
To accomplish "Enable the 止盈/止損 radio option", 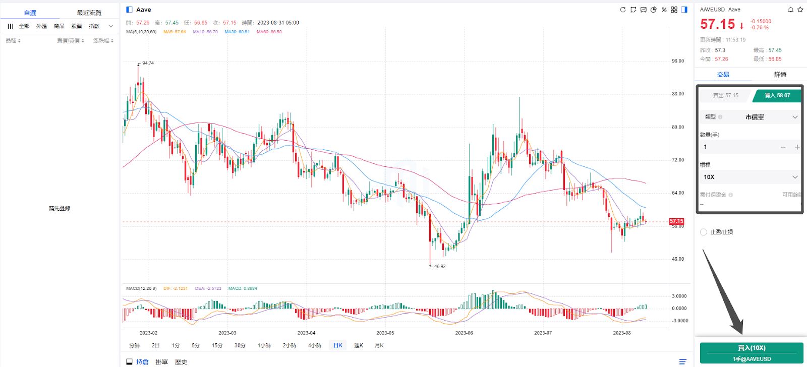I will click(x=704, y=232).
